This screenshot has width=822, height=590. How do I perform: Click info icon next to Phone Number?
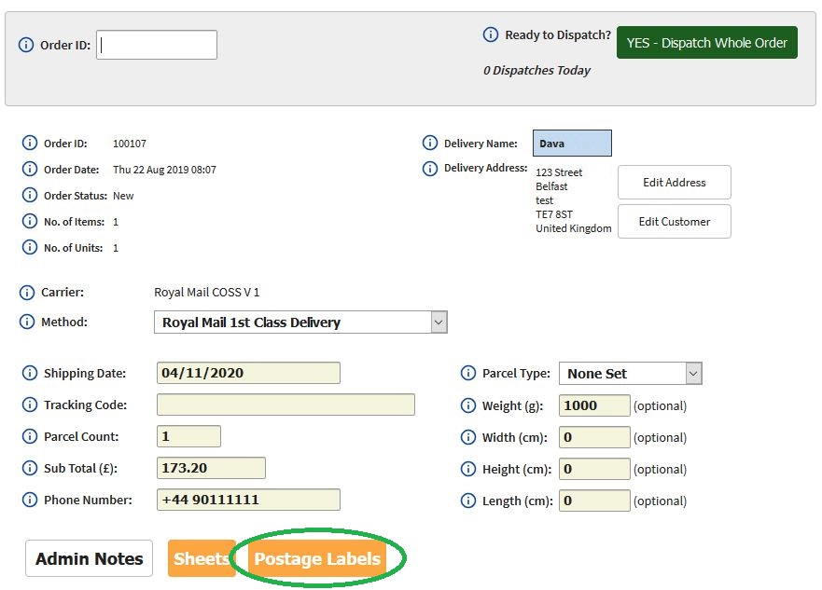tap(30, 500)
